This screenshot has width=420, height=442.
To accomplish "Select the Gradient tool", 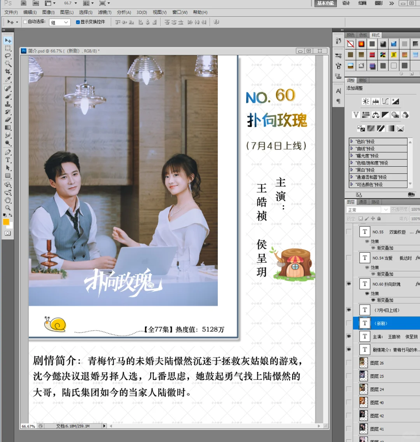I will (8, 128).
